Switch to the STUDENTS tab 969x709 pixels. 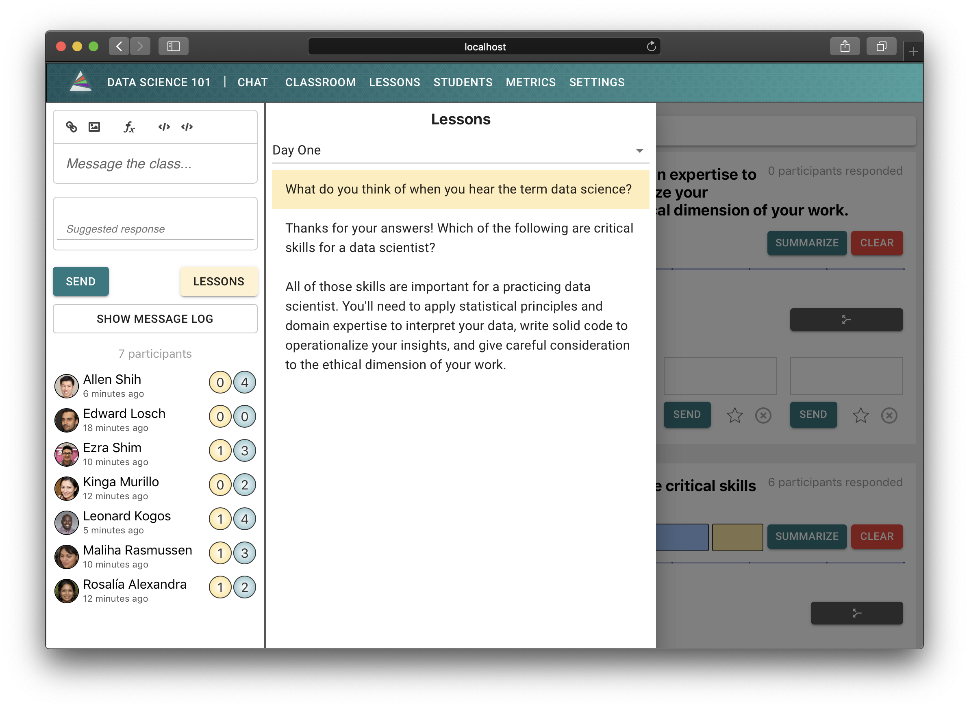point(463,82)
